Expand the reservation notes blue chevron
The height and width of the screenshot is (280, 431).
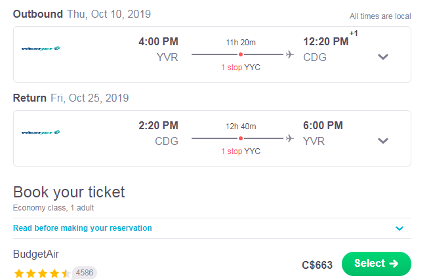(x=400, y=228)
